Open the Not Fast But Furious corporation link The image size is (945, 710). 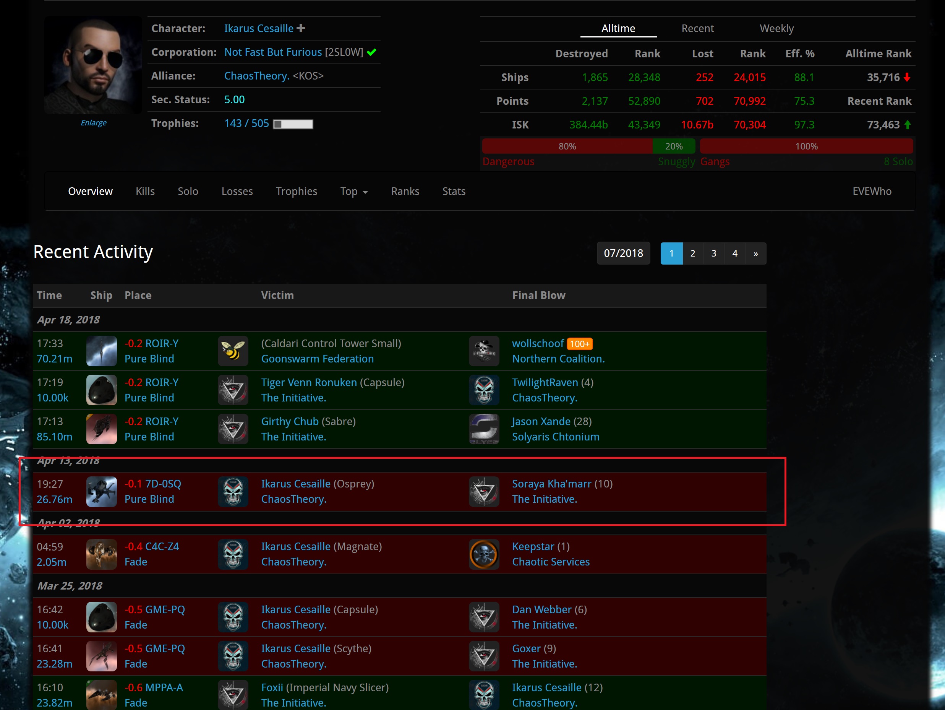273,52
